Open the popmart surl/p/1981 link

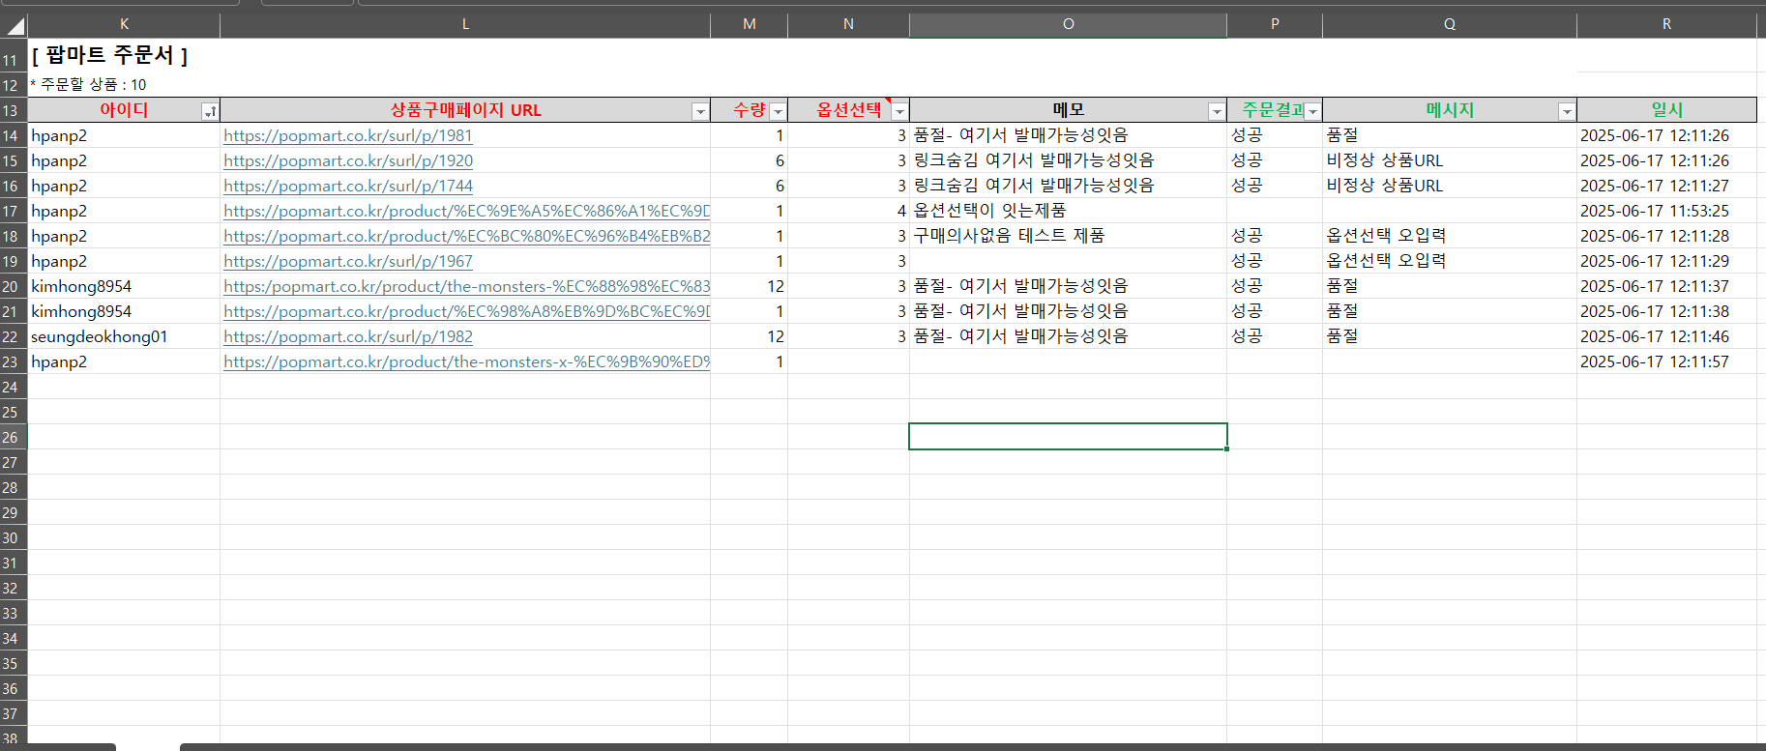pos(347,136)
